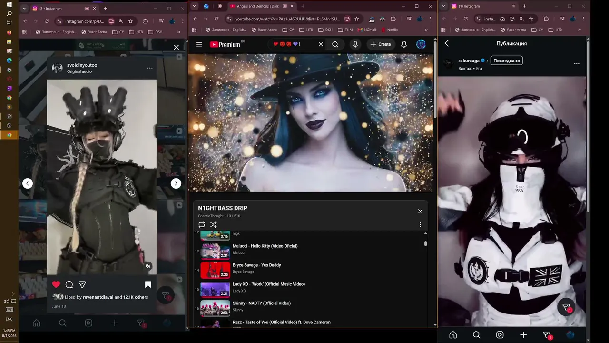The image size is (609, 343).
Task: Open three-dot options on sakuraaga post
Action: click(x=577, y=64)
